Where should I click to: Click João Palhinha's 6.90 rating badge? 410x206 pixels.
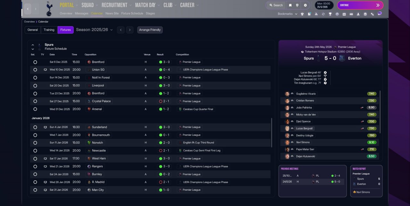tap(372, 108)
